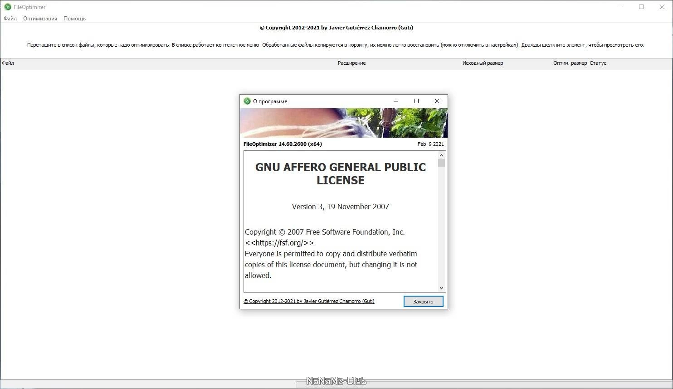Click the banner image in About dialog
Screen dimensions: 673x389
click(344, 123)
